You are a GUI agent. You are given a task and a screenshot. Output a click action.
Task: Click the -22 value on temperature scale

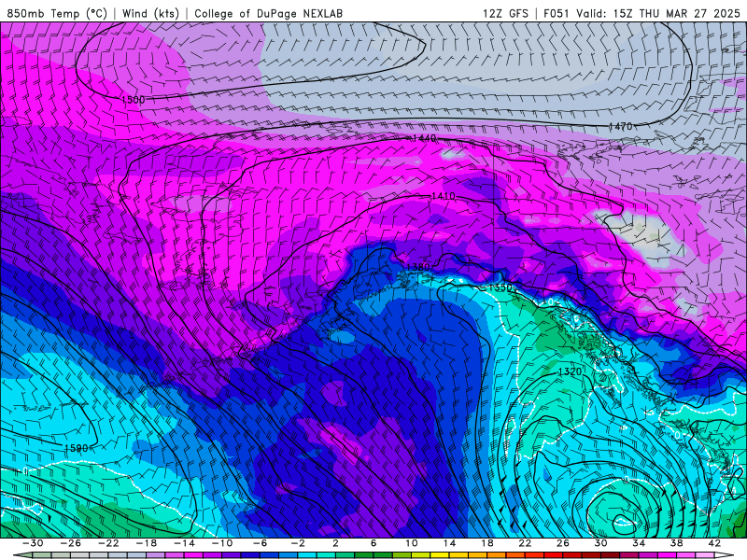click(108, 543)
